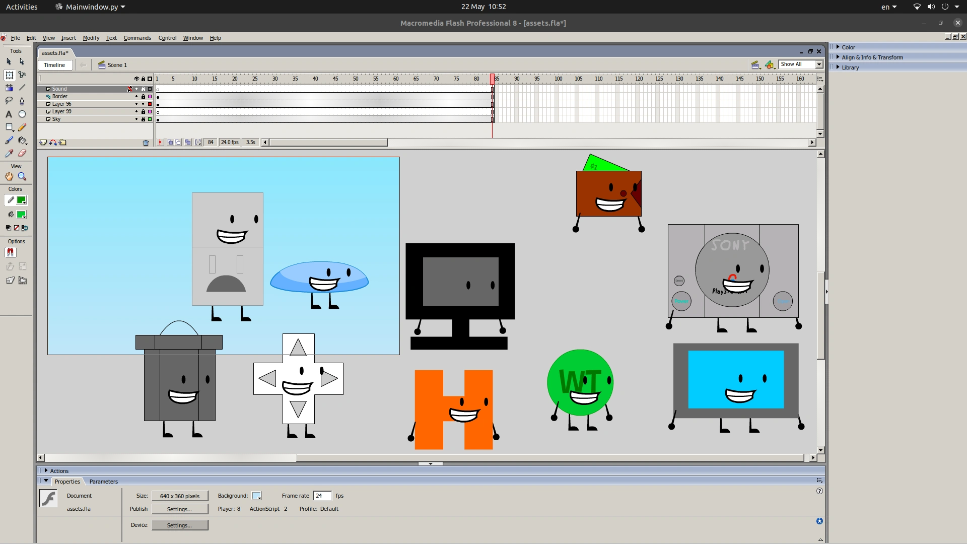
Task: Expand the Library panel
Action: point(851,67)
